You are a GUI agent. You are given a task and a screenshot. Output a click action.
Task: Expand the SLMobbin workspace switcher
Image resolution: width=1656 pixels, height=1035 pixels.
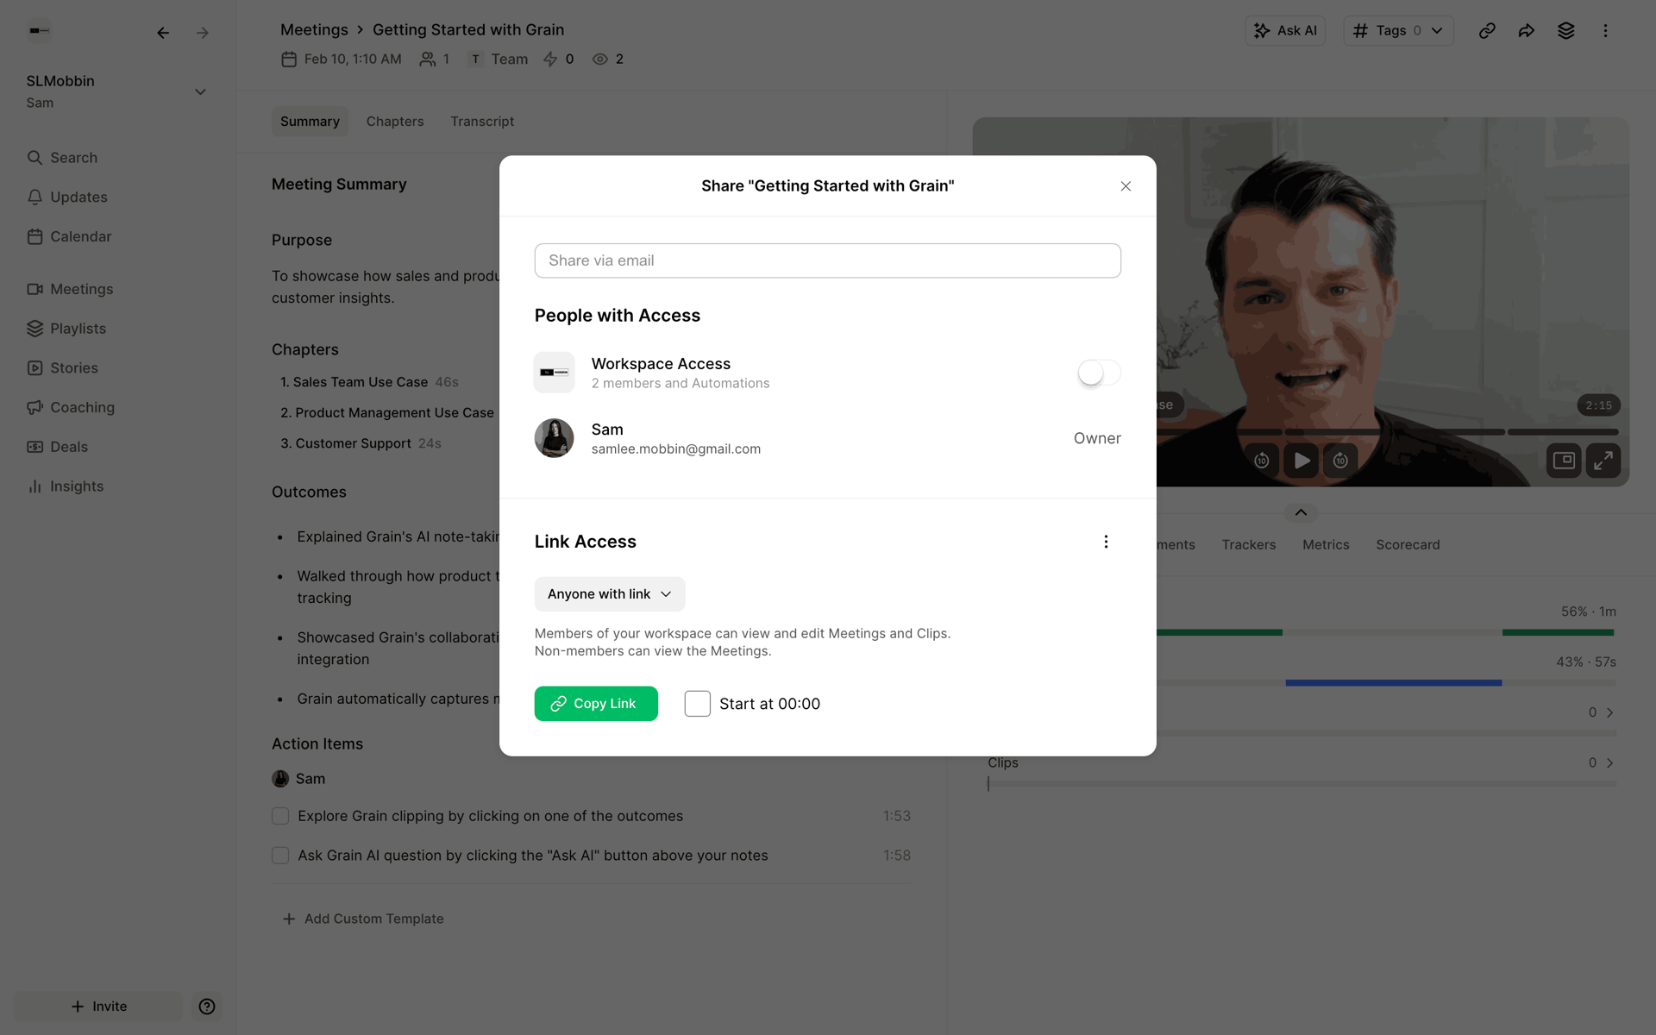coord(200,92)
